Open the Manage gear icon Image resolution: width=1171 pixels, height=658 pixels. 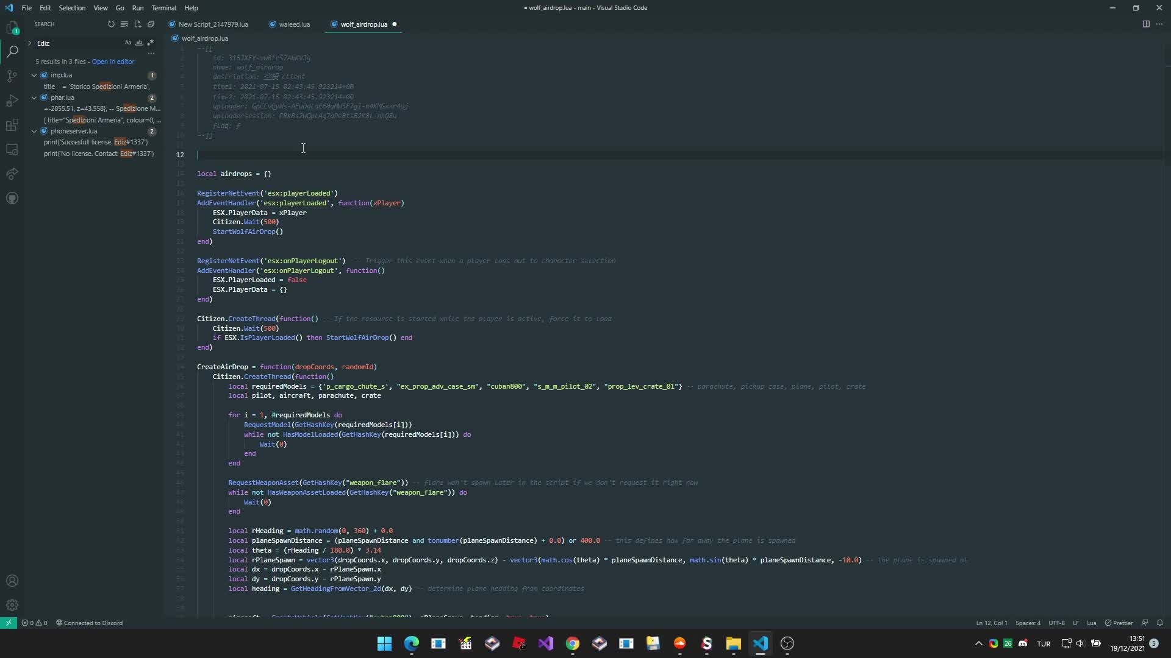12,605
